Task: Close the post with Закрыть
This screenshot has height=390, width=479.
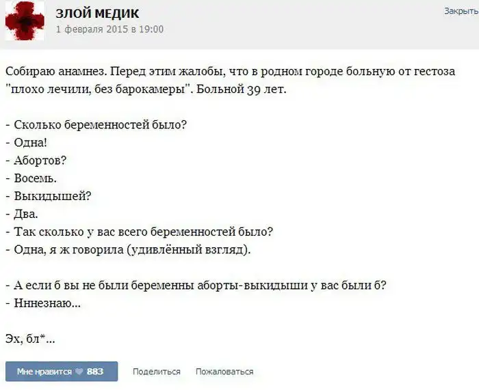Action: [461, 12]
